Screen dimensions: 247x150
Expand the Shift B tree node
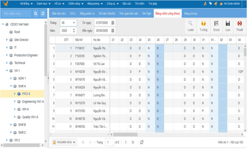tap(11, 124)
